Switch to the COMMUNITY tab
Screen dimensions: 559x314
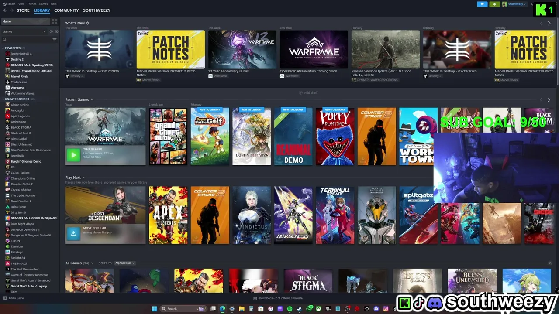pos(66,10)
